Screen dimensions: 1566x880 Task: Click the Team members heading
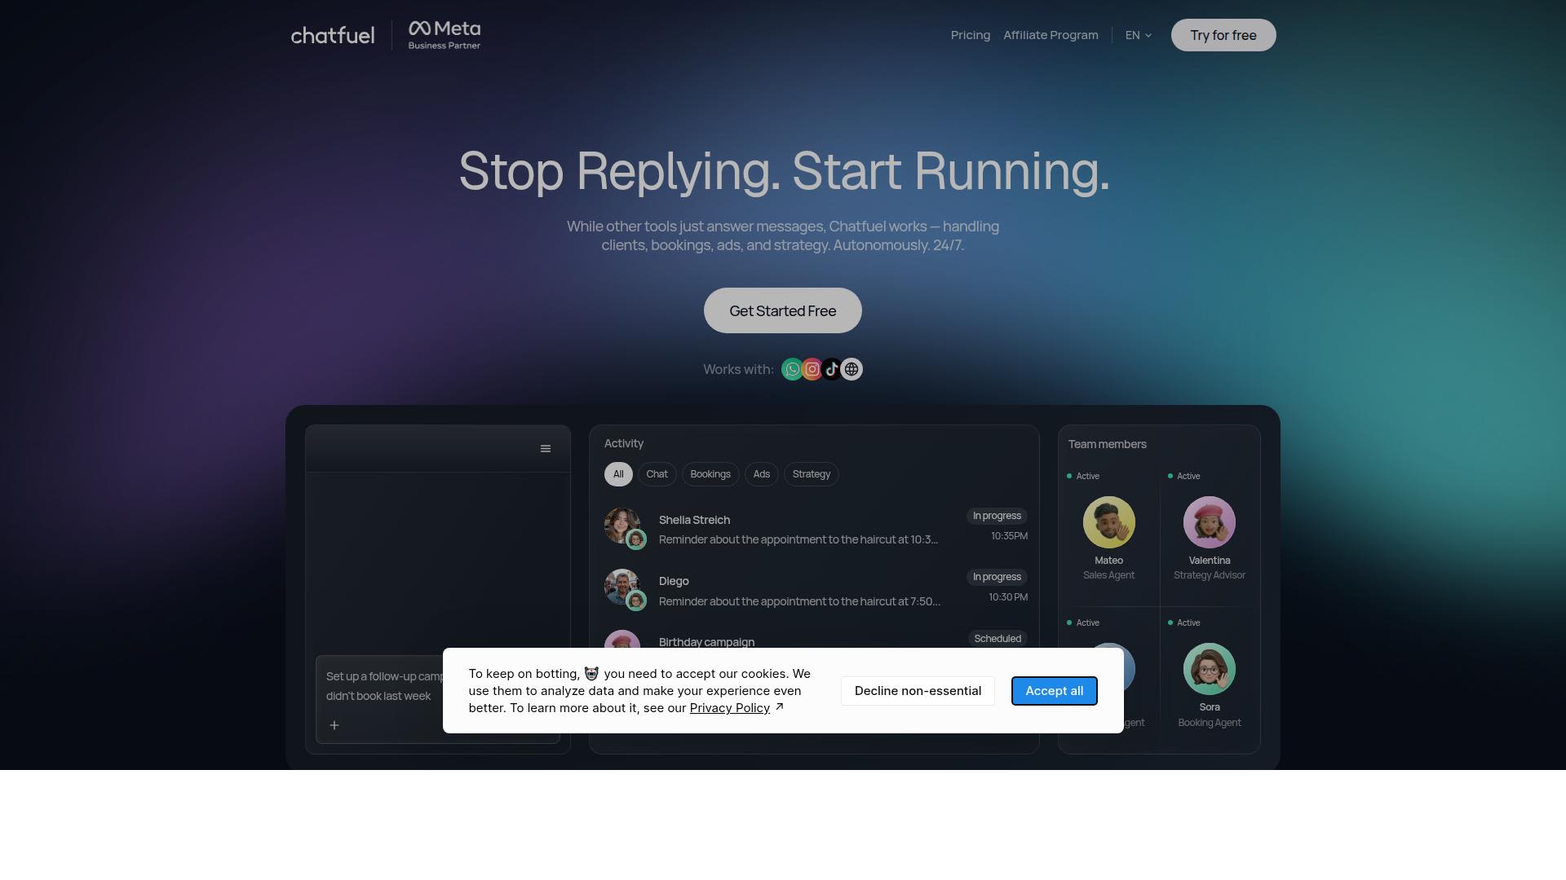click(1108, 444)
